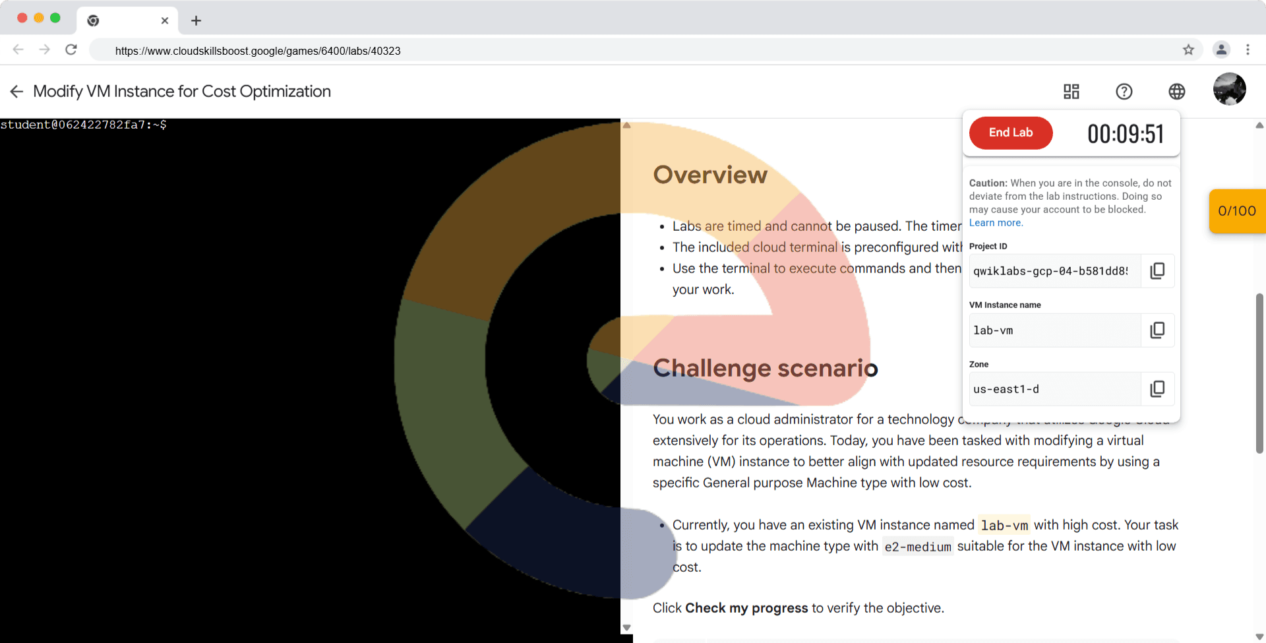
Task: Click the lab timer 00:09:51
Action: pyautogui.click(x=1126, y=134)
